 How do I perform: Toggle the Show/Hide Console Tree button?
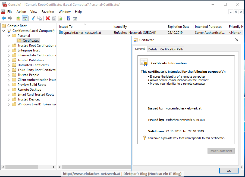click(25, 19)
